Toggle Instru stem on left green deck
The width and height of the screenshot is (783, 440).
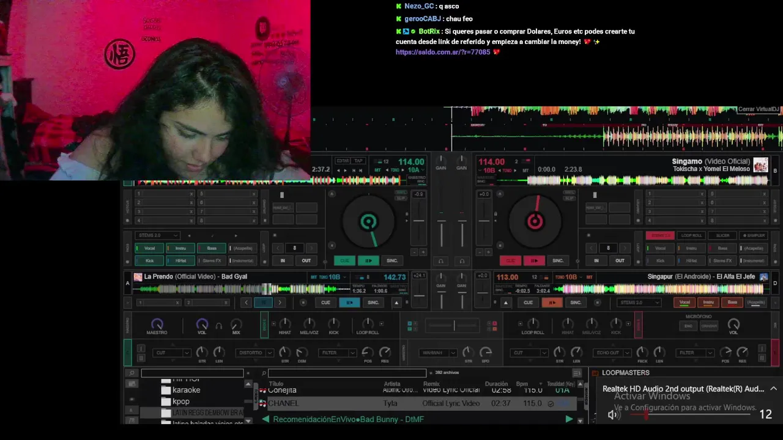180,248
